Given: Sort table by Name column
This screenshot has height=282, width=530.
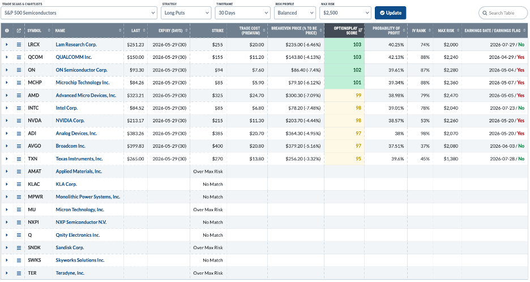Looking at the screenshot, I should (88, 31).
